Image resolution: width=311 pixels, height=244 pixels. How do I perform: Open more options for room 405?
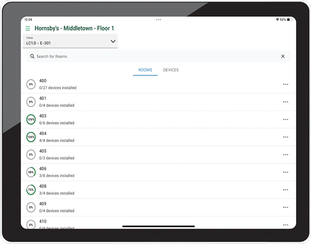[x=286, y=155]
